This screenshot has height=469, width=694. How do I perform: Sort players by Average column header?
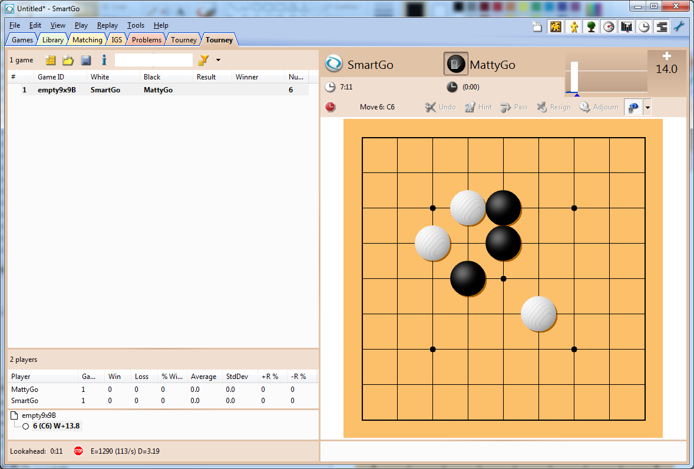pyautogui.click(x=204, y=377)
